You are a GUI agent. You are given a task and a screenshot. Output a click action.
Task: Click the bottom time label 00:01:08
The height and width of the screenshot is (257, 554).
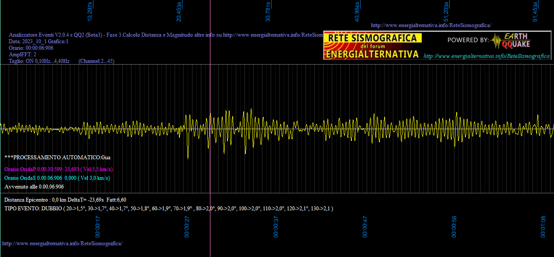click(543, 226)
